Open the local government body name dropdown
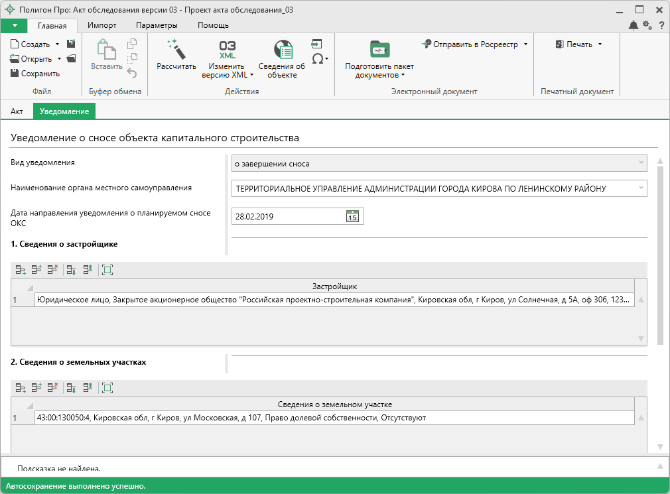This screenshot has height=494, width=670. (x=641, y=188)
